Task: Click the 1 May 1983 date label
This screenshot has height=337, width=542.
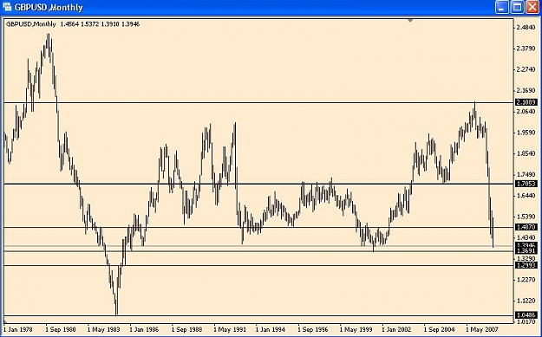Action: pyautogui.click(x=103, y=329)
